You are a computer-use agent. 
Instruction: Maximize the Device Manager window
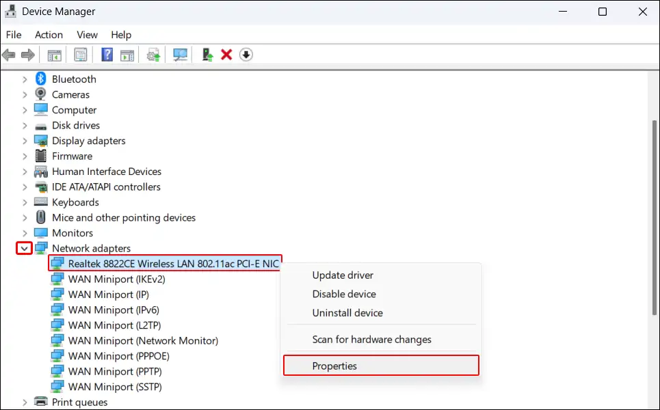point(603,12)
